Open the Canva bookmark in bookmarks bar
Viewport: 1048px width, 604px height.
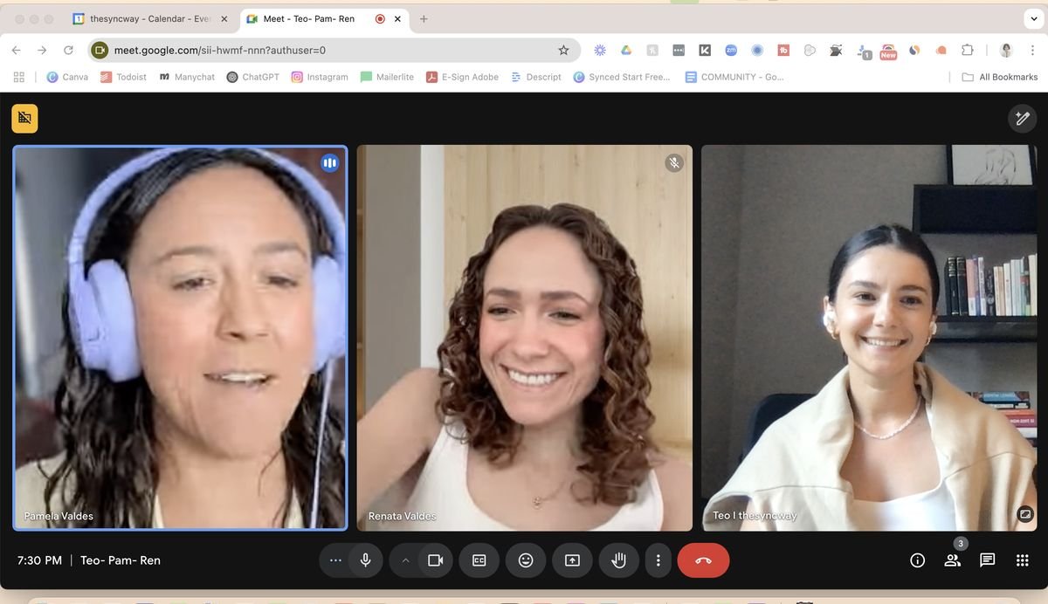point(67,77)
